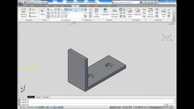Open the Sheet Set Manager
194x109 pixels.
(x=115, y=13)
